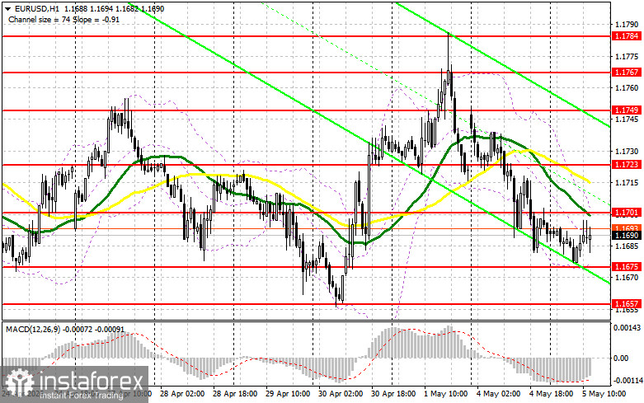This screenshot has height=403, width=644.
Task: Click the 4 May 18:00 time axis label
Action: pos(551,394)
